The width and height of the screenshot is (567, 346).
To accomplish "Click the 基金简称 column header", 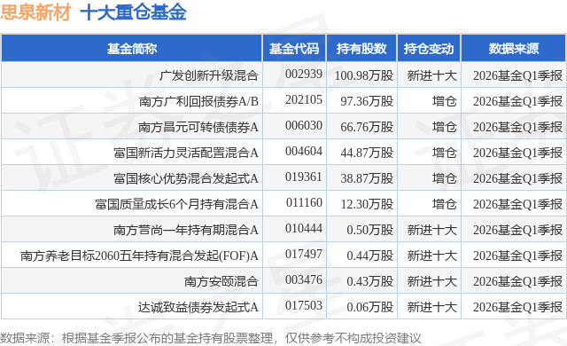I will (x=132, y=49).
